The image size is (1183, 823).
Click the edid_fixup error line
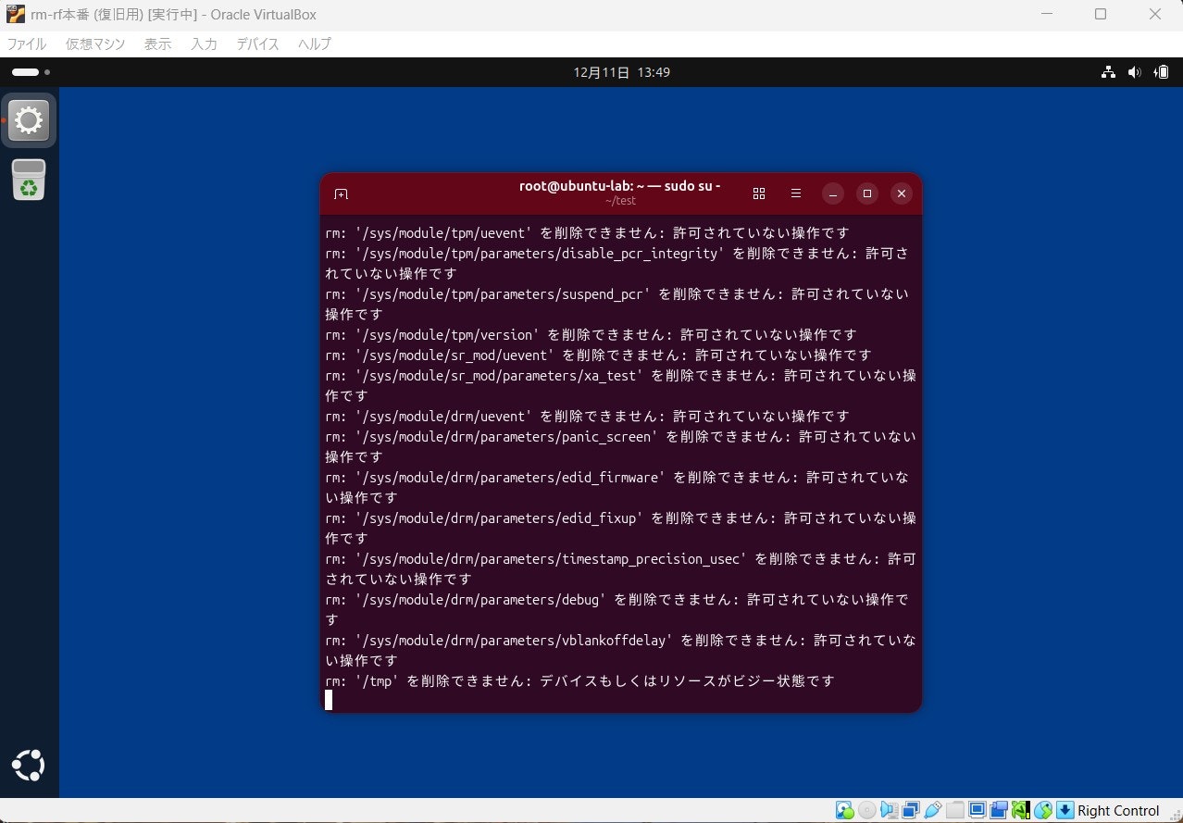pos(620,528)
